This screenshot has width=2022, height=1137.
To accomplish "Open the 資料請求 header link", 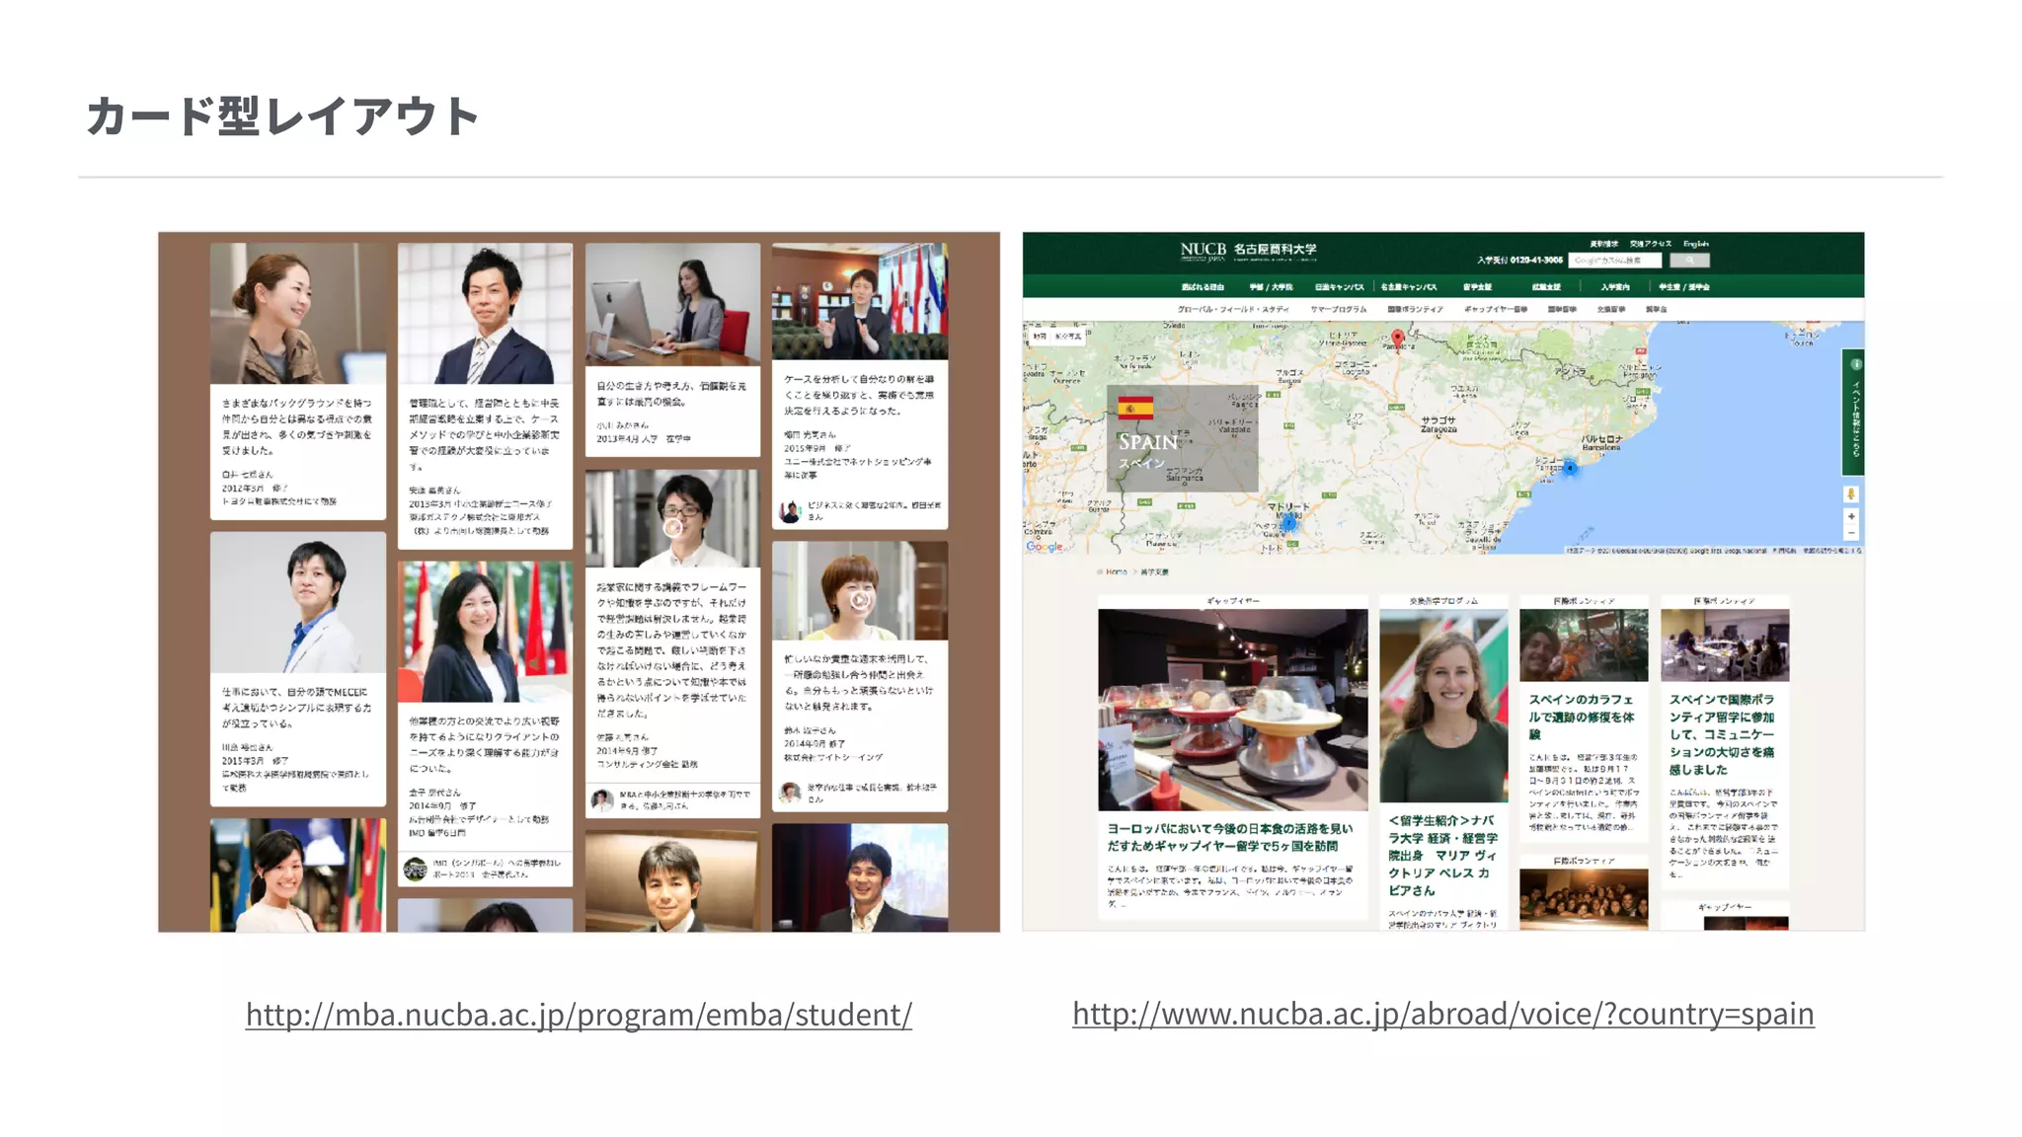I will (1603, 243).
